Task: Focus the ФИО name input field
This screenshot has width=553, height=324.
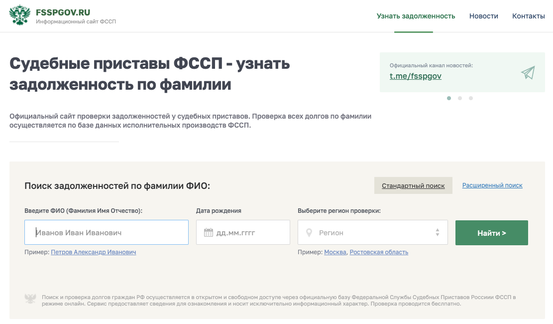Action: coord(107,232)
